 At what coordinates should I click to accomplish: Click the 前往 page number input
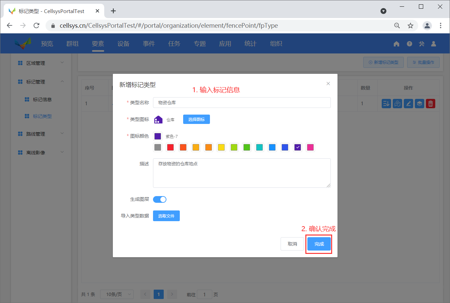tap(205, 294)
